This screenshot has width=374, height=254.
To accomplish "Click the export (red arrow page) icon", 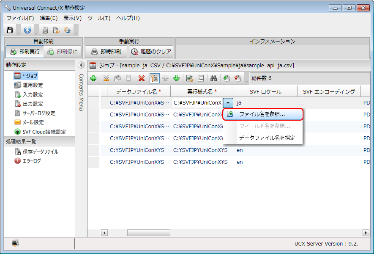I will [238, 78].
